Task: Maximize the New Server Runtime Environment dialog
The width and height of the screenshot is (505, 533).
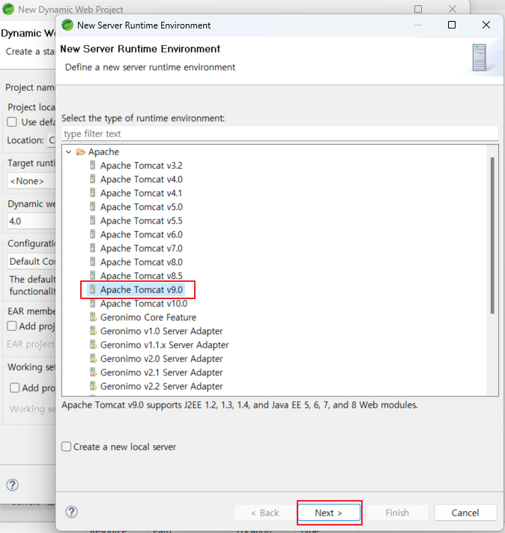Action: point(452,25)
